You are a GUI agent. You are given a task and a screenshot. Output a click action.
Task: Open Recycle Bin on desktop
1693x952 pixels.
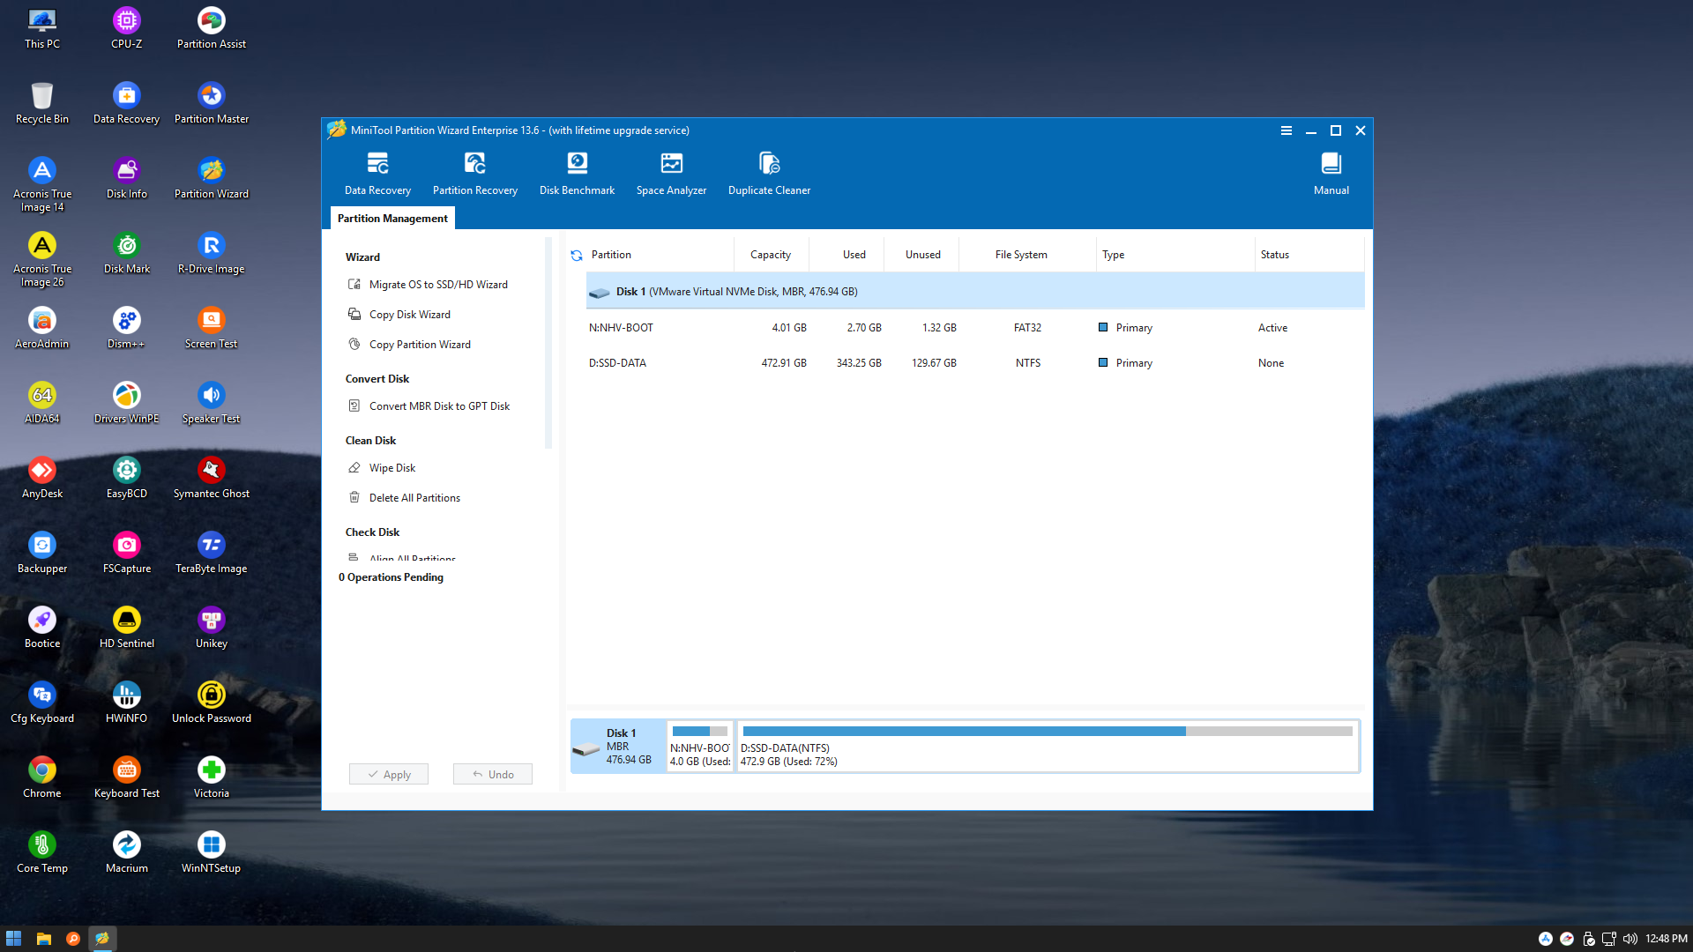42,103
